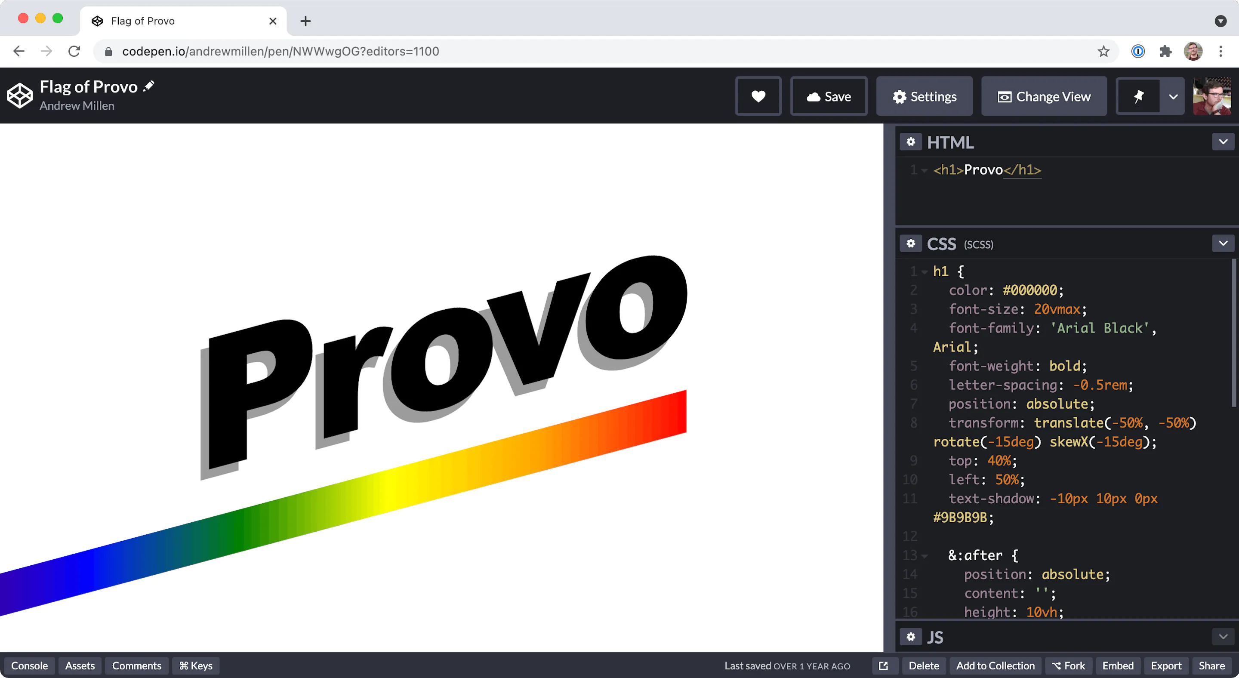Click the browser address bar URL
This screenshot has height=678, width=1239.
point(280,51)
